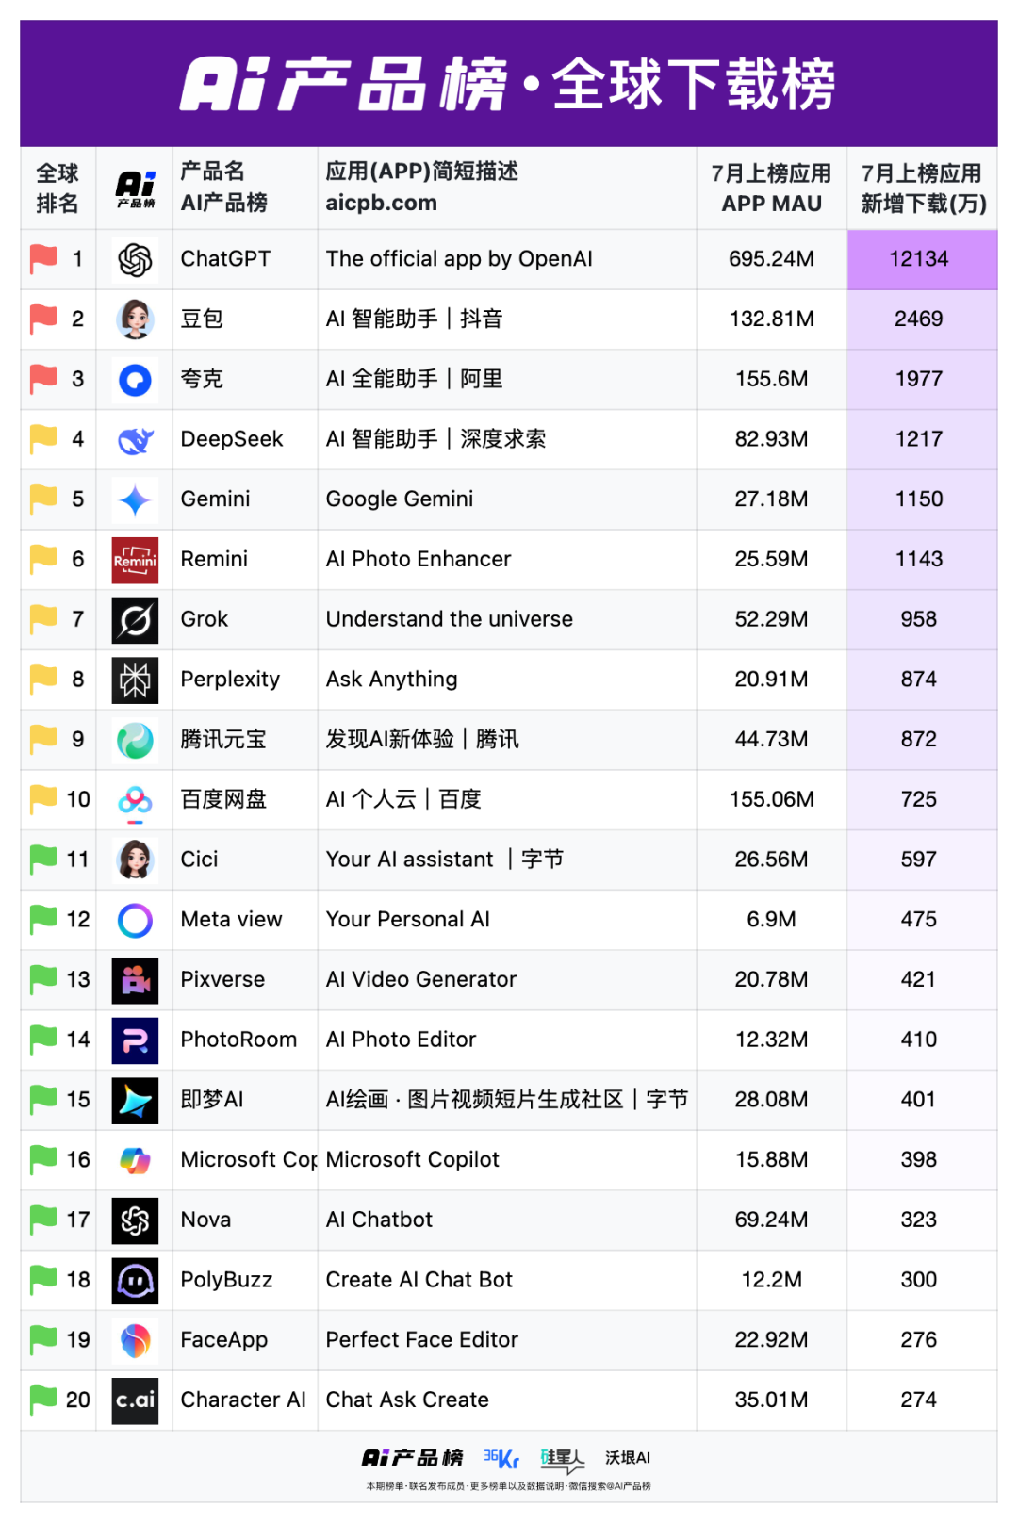Click the AI产品榜·全球下载榜 title banner
Screen dimensions: 1018x1523
509,84
